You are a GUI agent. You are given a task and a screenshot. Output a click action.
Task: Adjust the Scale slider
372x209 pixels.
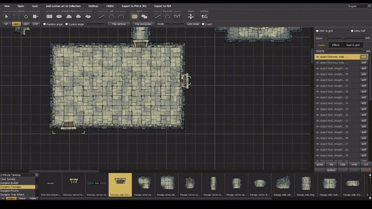pos(174,24)
